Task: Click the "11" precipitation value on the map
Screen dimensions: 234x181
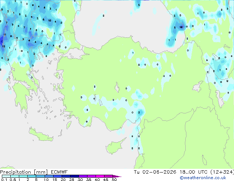Action: [5, 35]
